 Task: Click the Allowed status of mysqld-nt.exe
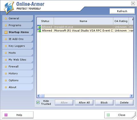click(x=47, y=27)
